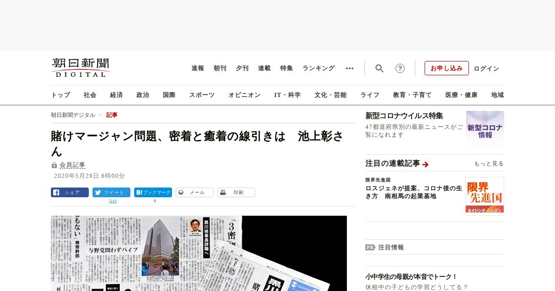Open 夕刊 in the header menu

pos(242,68)
